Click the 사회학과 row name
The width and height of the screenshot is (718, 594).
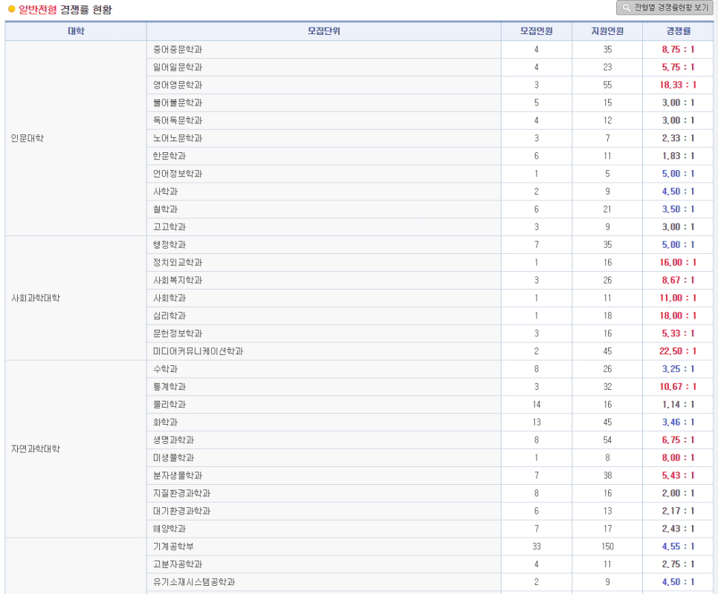(169, 298)
